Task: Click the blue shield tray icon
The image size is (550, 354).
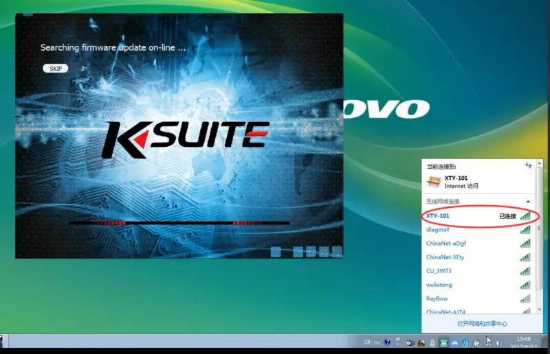Action: pyautogui.click(x=465, y=343)
